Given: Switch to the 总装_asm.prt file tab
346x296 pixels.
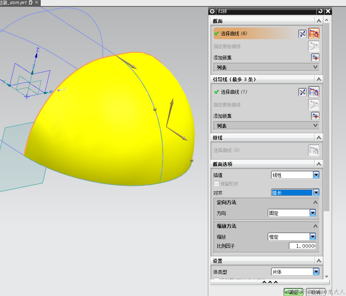Looking at the screenshot, I should click(14, 3).
